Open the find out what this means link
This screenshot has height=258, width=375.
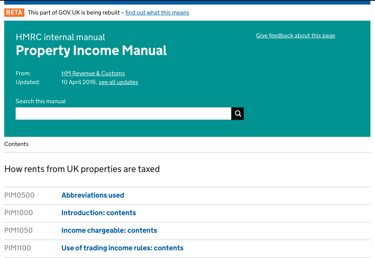click(x=157, y=13)
